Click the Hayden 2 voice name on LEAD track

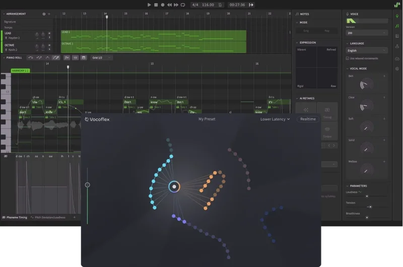pyautogui.click(x=14, y=38)
